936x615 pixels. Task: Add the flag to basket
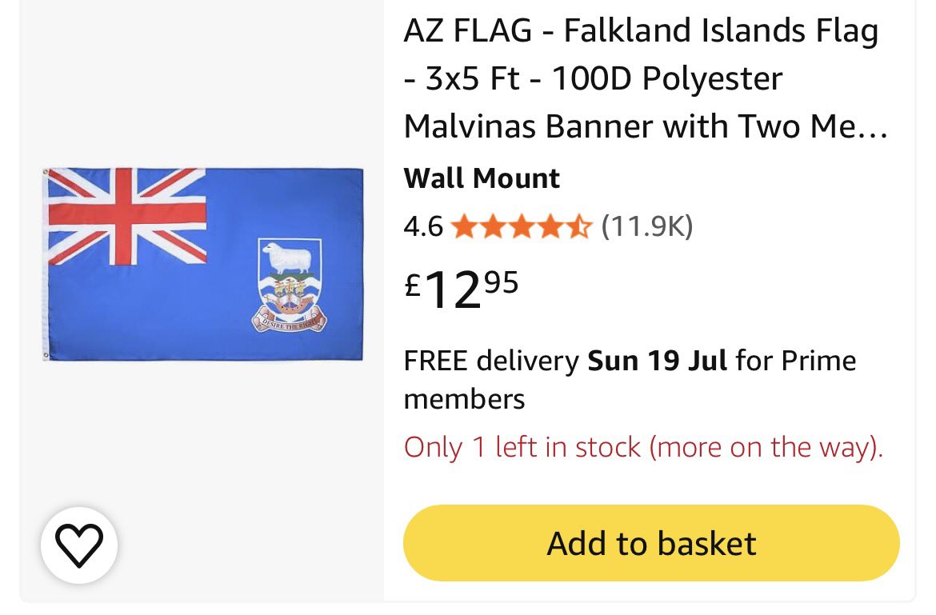click(x=651, y=543)
